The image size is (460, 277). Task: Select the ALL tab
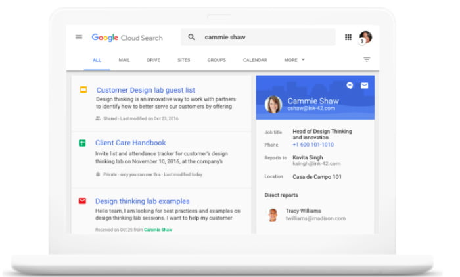[x=97, y=60]
